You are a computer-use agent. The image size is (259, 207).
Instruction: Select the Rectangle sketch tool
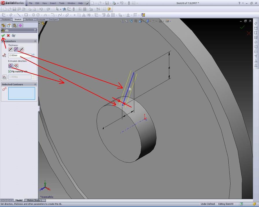click(x=26, y=15)
